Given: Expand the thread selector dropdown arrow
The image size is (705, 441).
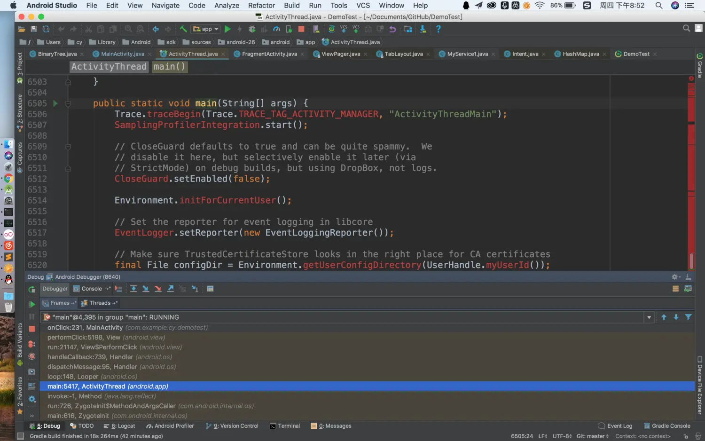Looking at the screenshot, I should (x=649, y=317).
